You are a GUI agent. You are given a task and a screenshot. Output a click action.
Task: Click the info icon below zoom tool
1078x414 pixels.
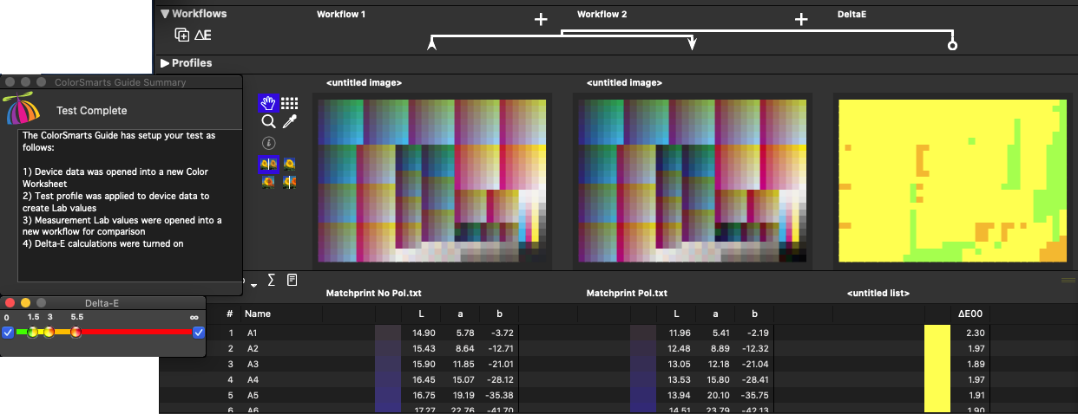(267, 142)
